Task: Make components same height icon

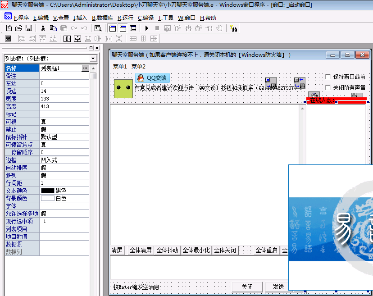Action: coord(143,39)
